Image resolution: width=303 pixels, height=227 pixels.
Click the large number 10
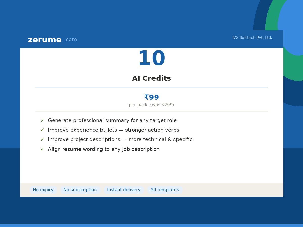pyautogui.click(x=151, y=59)
